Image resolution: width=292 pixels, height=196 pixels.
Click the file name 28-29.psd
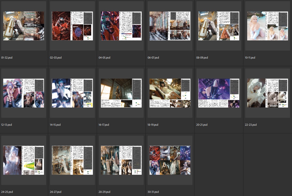pyautogui.click(x=104, y=192)
